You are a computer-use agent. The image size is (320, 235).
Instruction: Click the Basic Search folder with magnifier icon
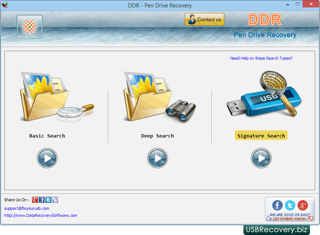coord(57,96)
